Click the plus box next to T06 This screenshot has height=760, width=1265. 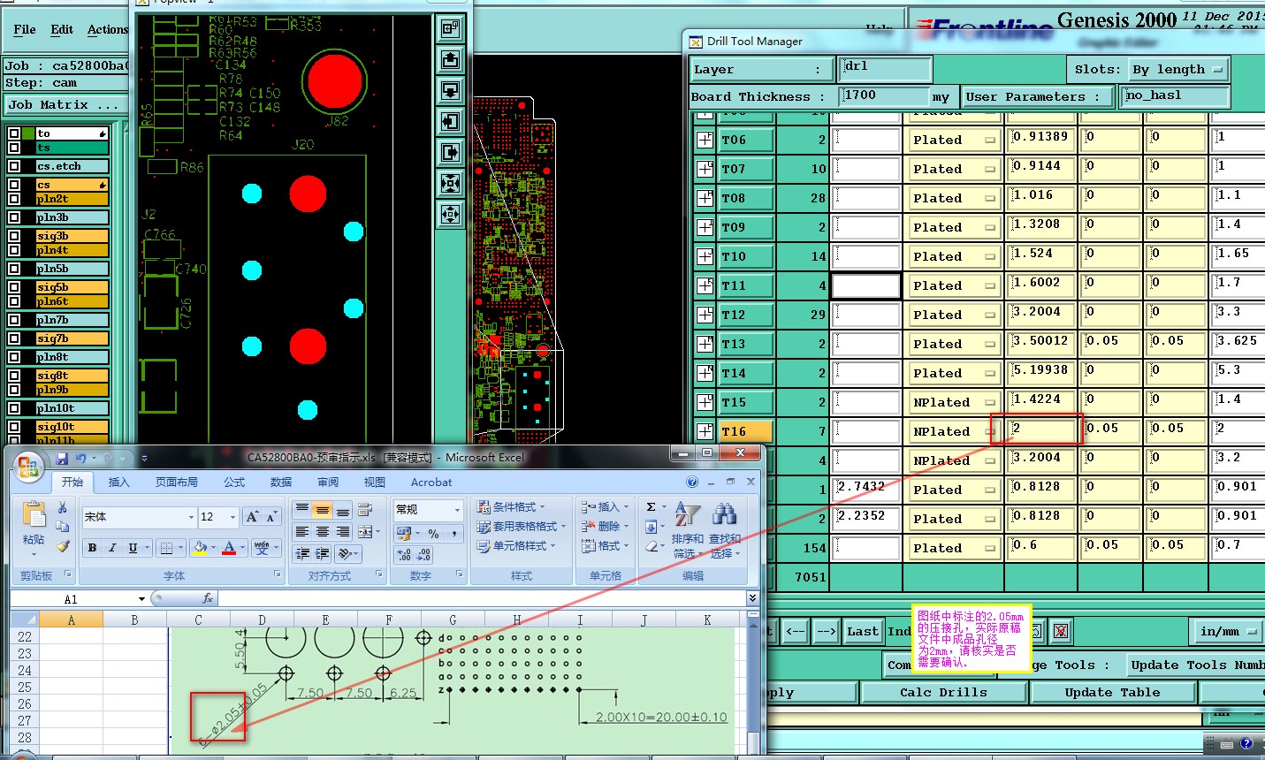705,140
